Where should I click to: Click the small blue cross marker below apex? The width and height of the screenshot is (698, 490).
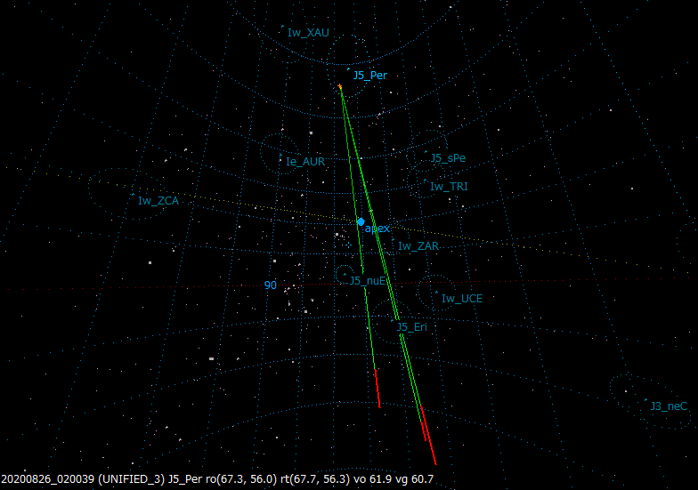click(x=348, y=245)
